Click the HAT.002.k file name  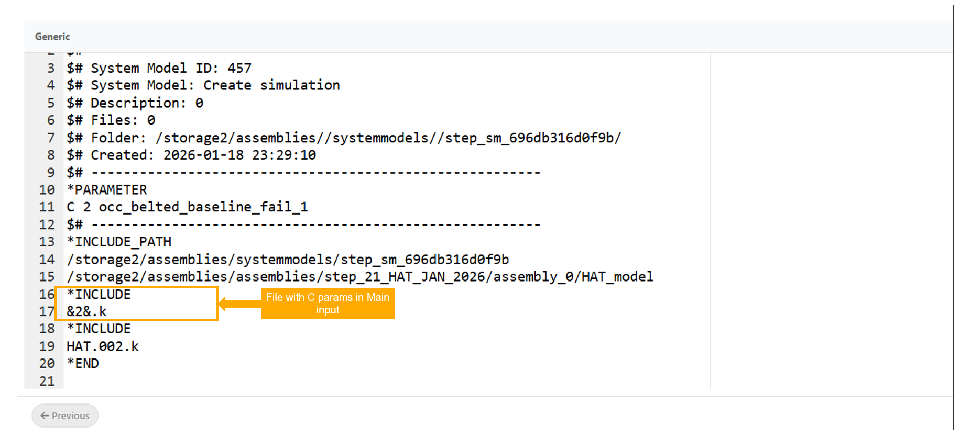tap(103, 346)
